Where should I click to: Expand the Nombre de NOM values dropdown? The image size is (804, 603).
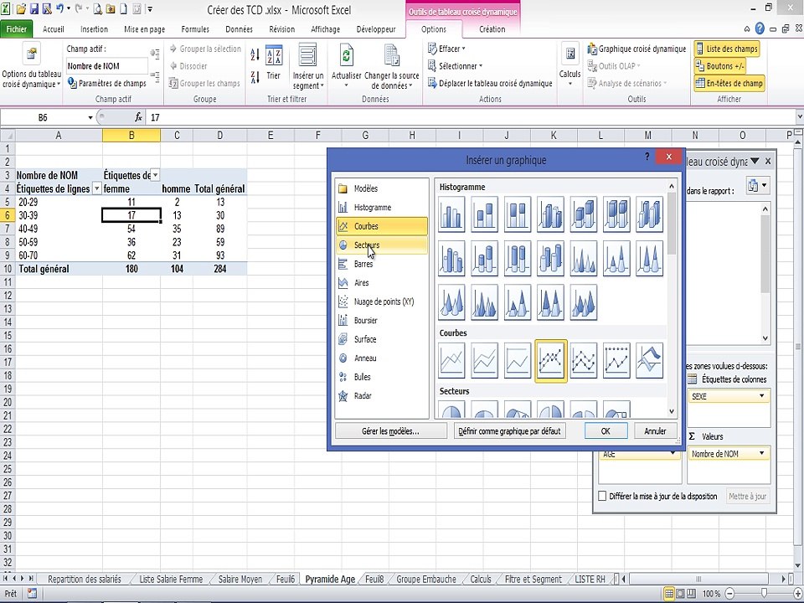(762, 453)
